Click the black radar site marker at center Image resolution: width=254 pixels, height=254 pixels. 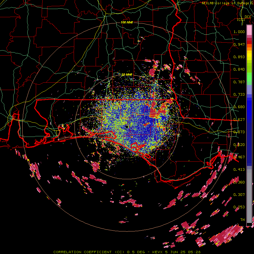(127, 126)
